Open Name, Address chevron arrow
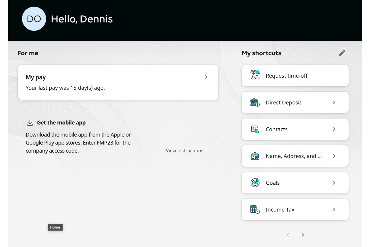Viewport: 370px width, 247px height. coord(334,156)
